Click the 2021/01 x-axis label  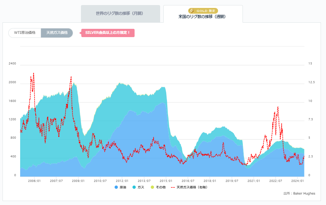(x=254, y=181)
